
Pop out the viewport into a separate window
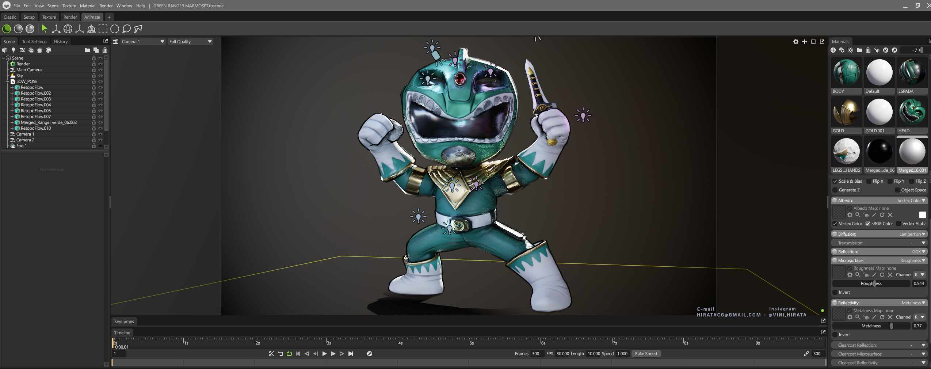pos(822,42)
